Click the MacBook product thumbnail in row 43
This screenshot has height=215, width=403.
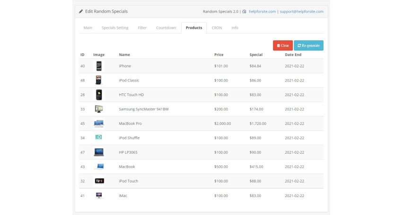click(100, 166)
